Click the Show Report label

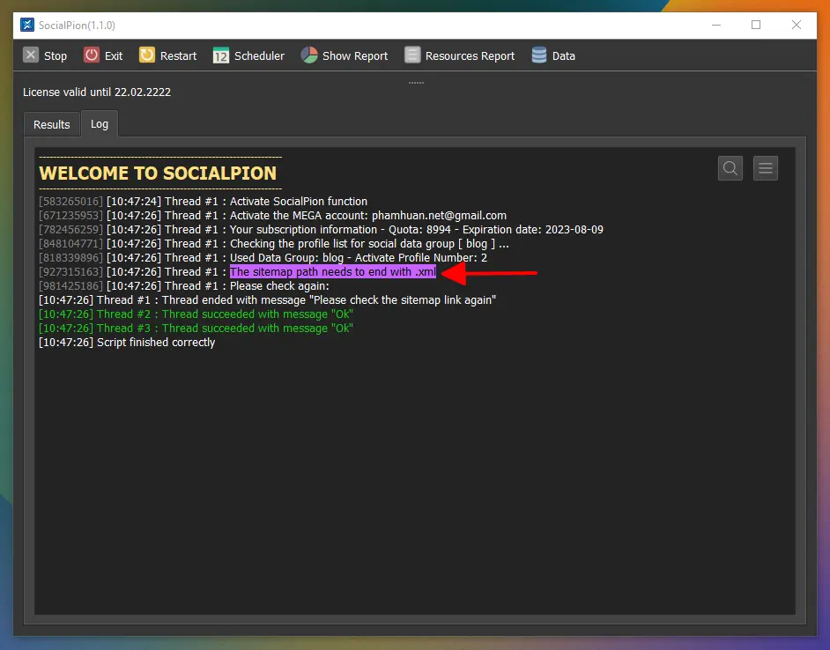[355, 56]
